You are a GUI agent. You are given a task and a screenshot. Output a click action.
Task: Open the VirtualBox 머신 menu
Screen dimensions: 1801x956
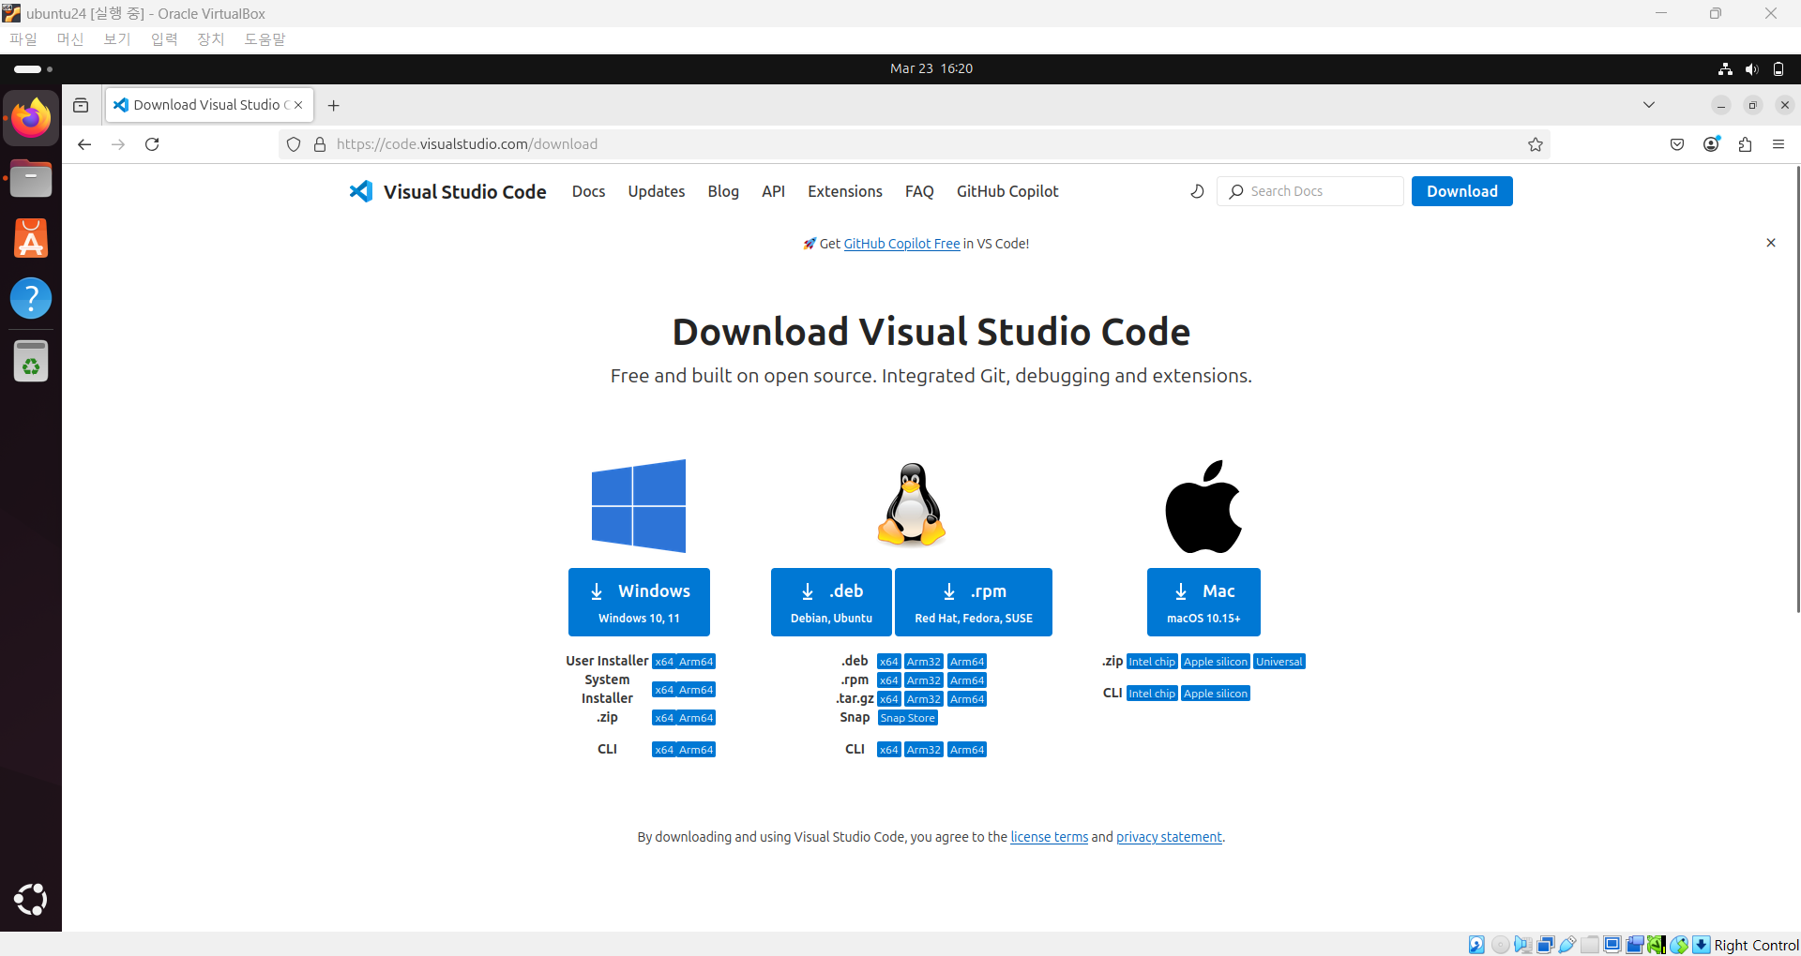[70, 39]
